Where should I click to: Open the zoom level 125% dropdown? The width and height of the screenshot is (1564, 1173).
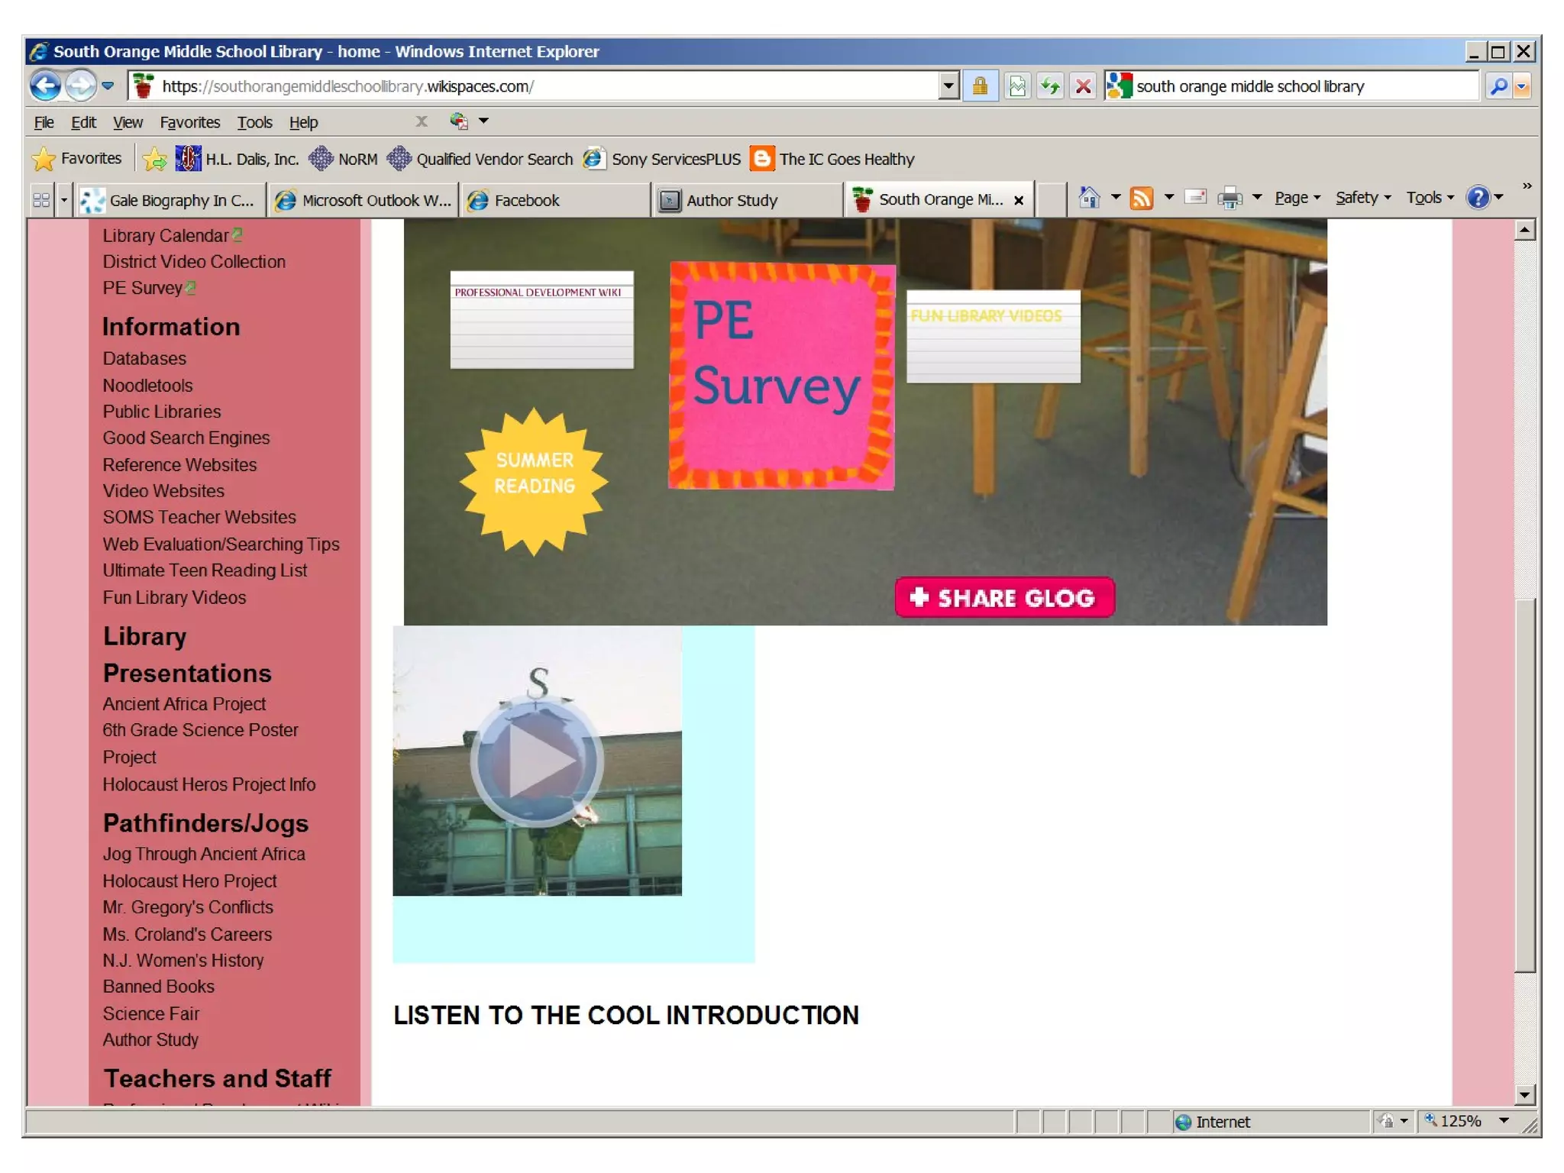click(1504, 1120)
